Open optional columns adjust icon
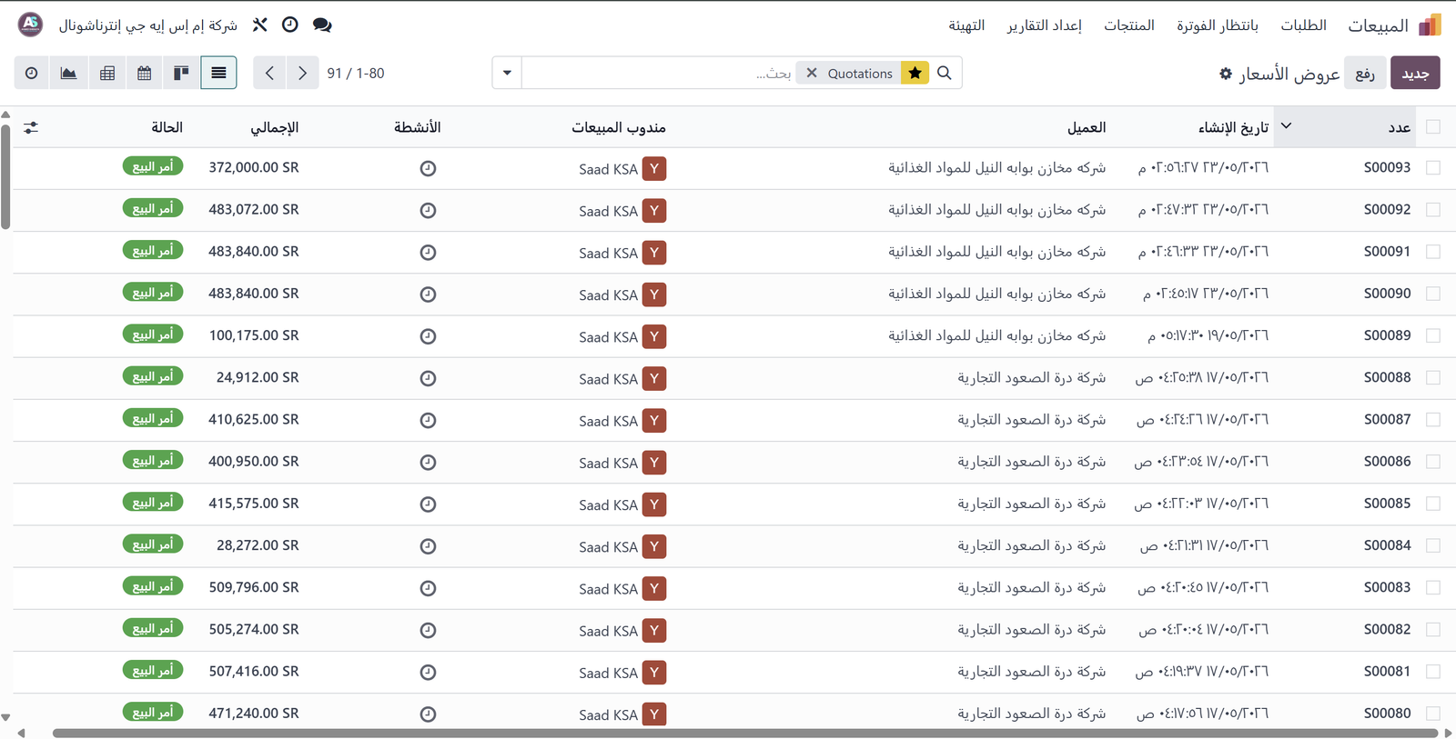 coord(31,128)
